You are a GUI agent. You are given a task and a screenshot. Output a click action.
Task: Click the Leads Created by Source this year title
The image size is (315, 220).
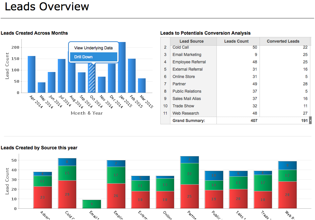pyautogui.click(x=38, y=148)
